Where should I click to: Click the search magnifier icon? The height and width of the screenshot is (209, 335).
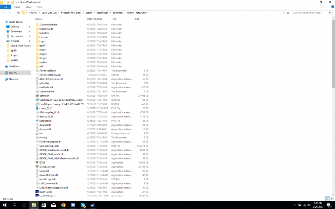(330, 13)
